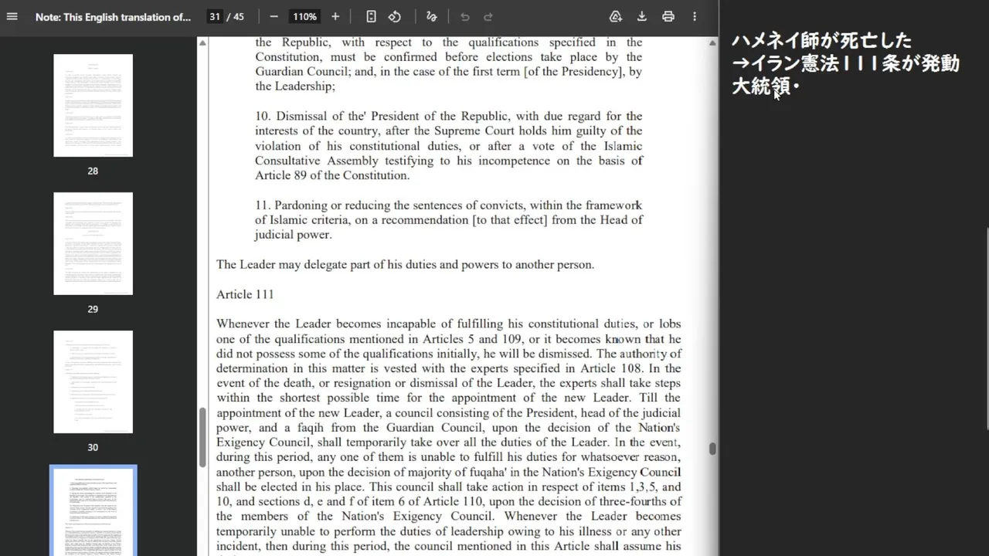Click the total page count '/ 45'
The height and width of the screenshot is (556, 989).
[236, 16]
